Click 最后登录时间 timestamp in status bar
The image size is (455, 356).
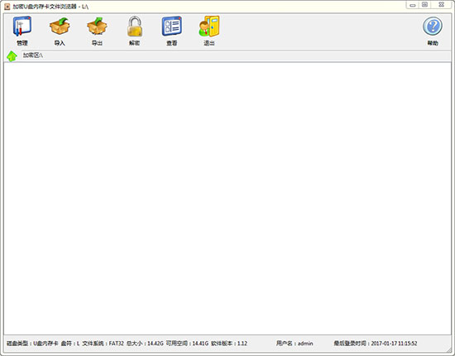coord(376,344)
